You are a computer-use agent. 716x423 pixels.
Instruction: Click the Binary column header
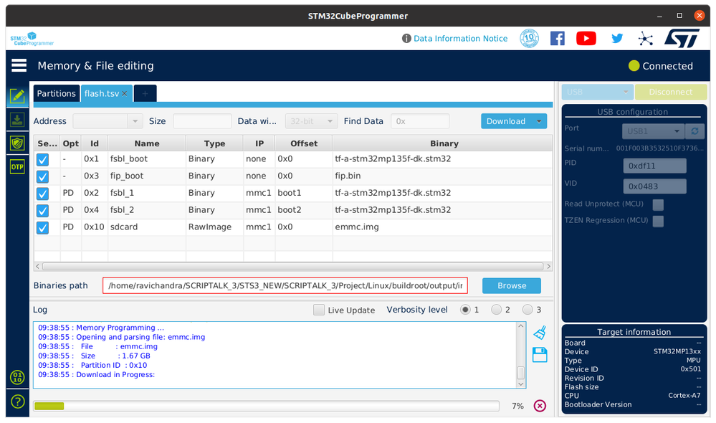[x=442, y=143]
